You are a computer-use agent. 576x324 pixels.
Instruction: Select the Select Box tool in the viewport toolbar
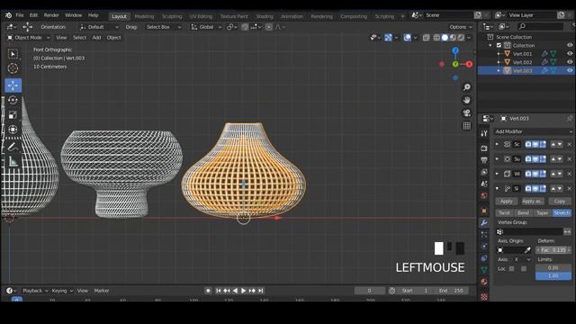[x=13, y=54]
